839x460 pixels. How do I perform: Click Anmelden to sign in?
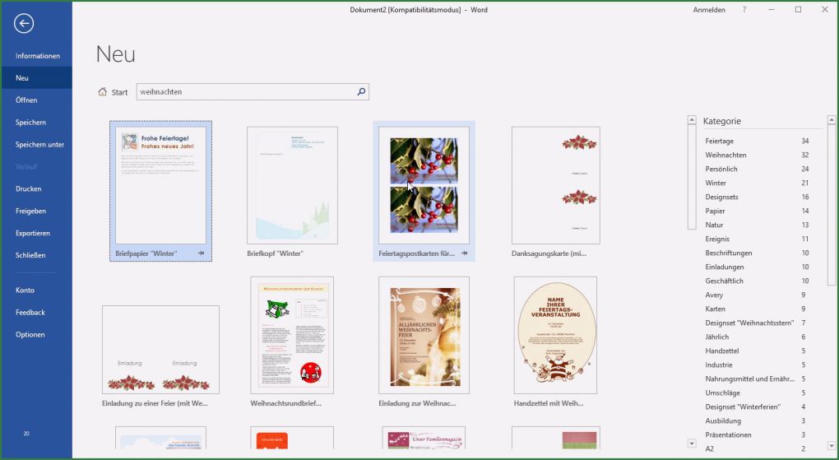[709, 10]
